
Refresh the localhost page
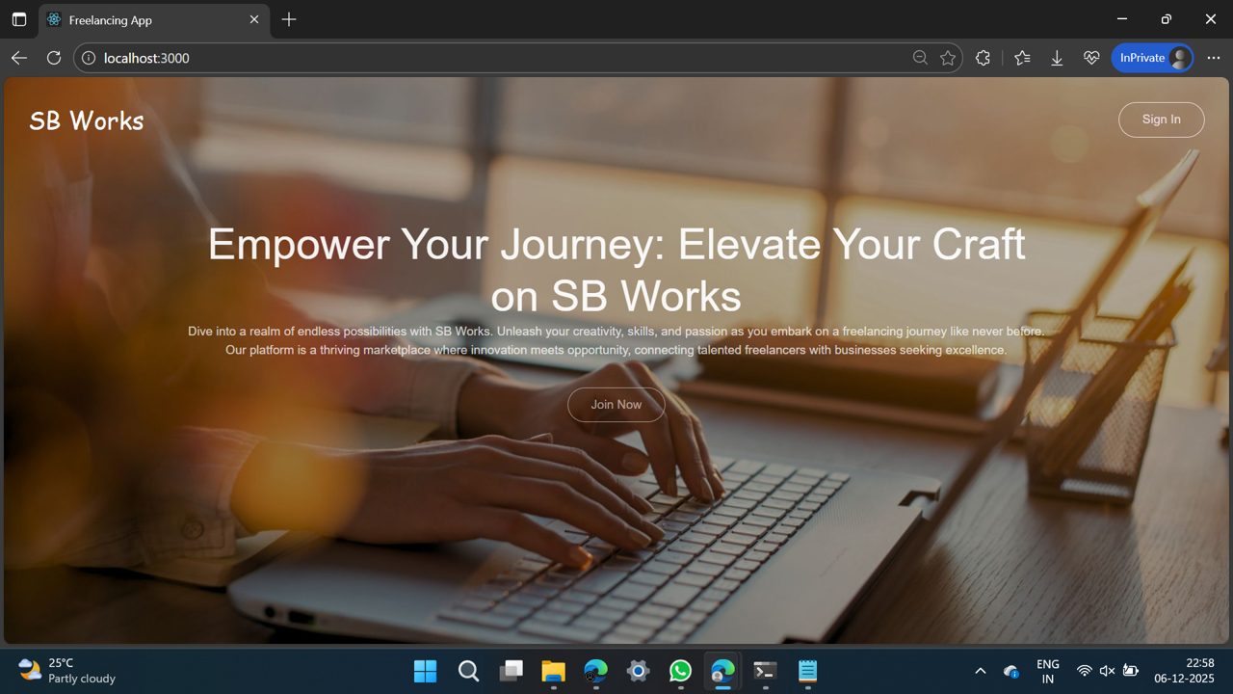pyautogui.click(x=54, y=58)
